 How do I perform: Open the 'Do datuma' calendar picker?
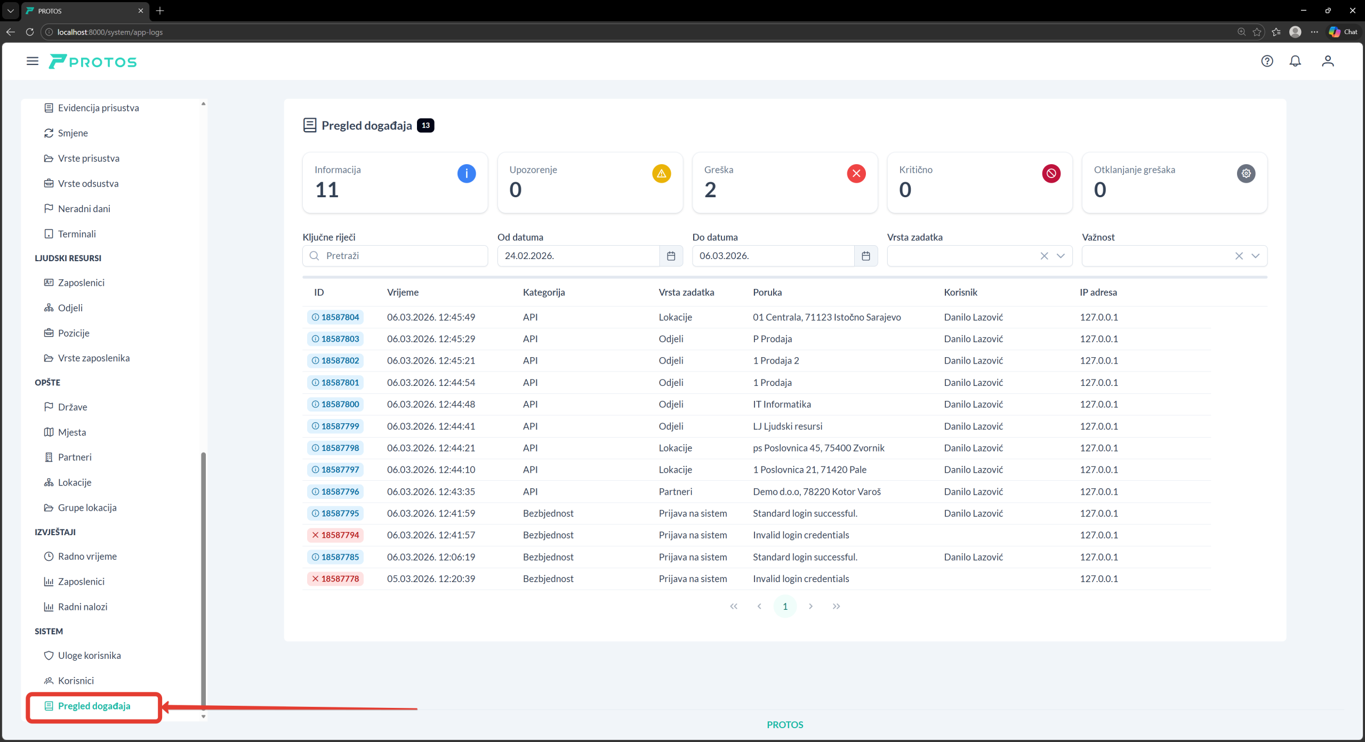865,256
